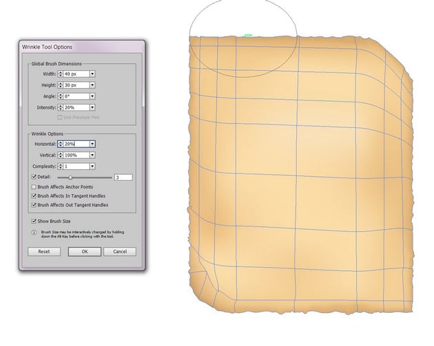This screenshot has width=434, height=346.
Task: Enable Brush Affects Anchor Points
Action: pos(34,187)
